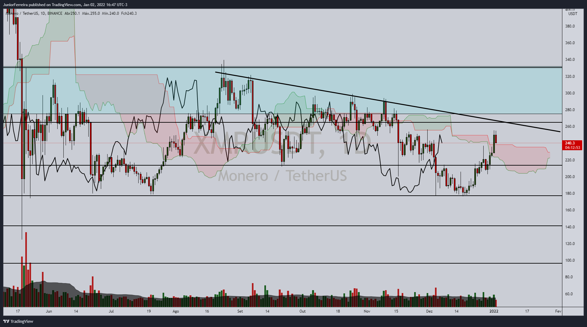Screen dimensions: 587x327
Task: Click the Abr250.1 open value
Action: (72, 13)
